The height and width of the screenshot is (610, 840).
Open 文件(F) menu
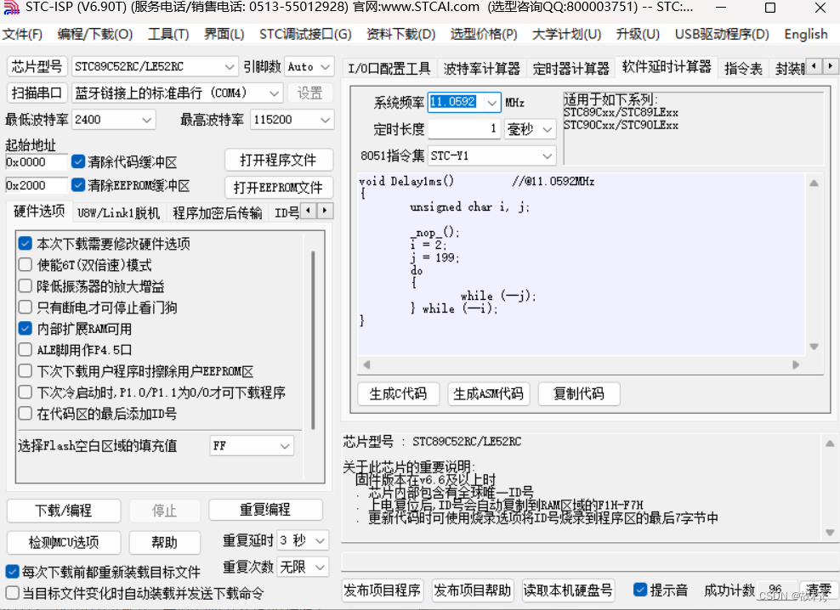[x=22, y=34]
